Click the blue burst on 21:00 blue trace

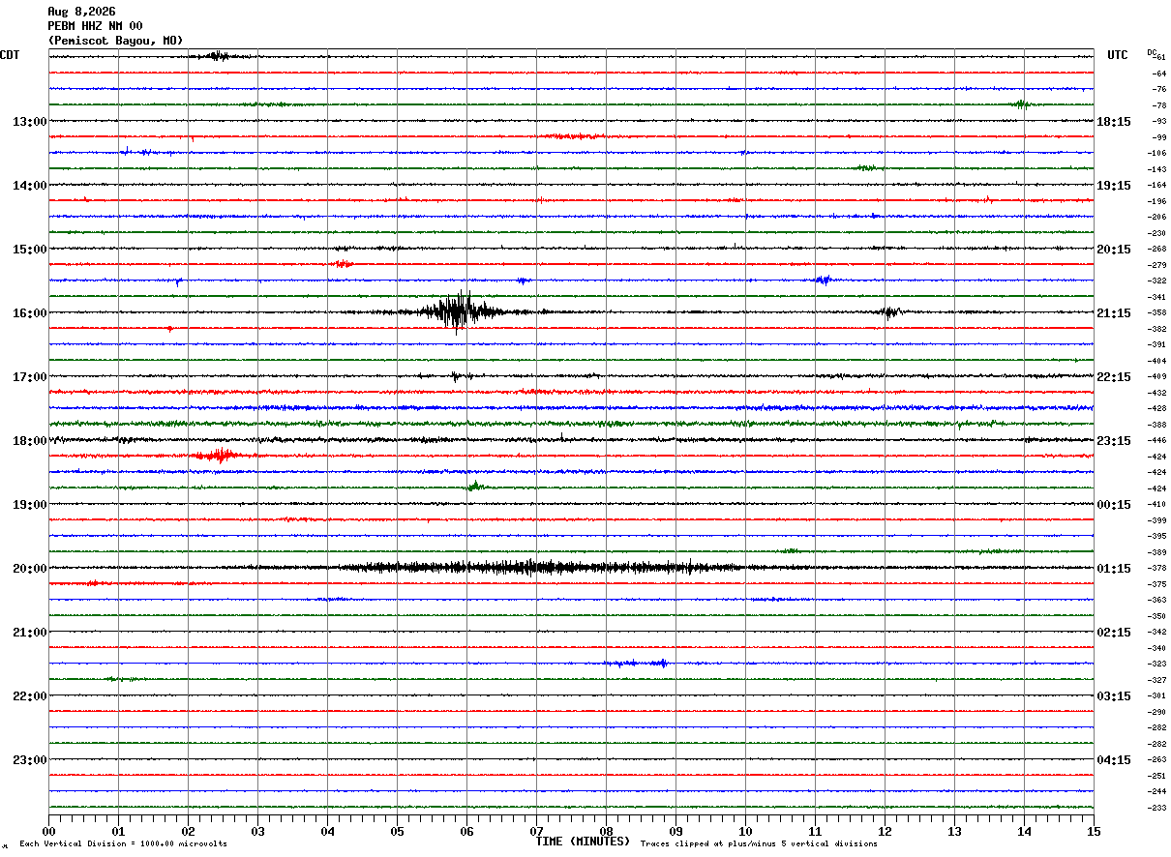pos(637,663)
